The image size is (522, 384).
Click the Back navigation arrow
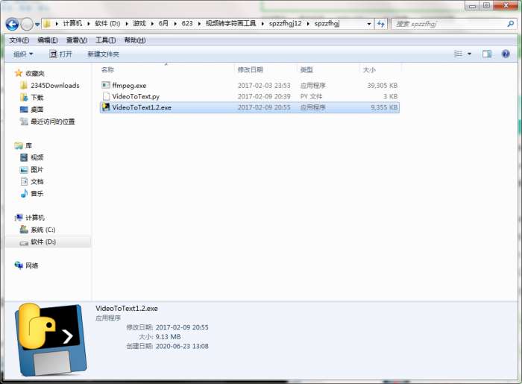13,24
